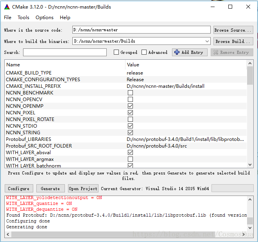Image resolution: width=258 pixels, height=242 pixels.
Task: Expand the build binaries path dropdown
Action: pos(207,41)
